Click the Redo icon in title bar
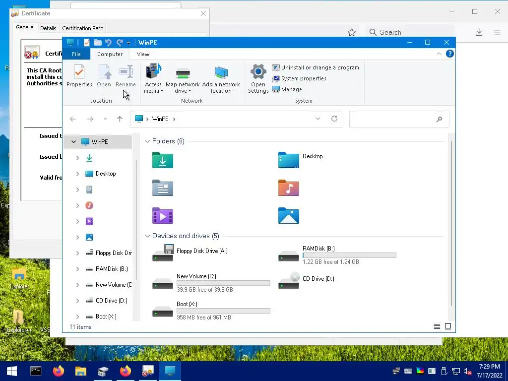The height and width of the screenshot is (381, 508). [x=120, y=43]
